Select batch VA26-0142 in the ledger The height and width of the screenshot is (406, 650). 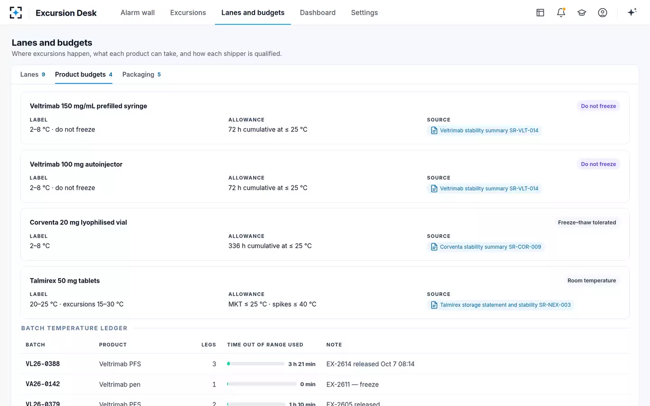tap(43, 384)
